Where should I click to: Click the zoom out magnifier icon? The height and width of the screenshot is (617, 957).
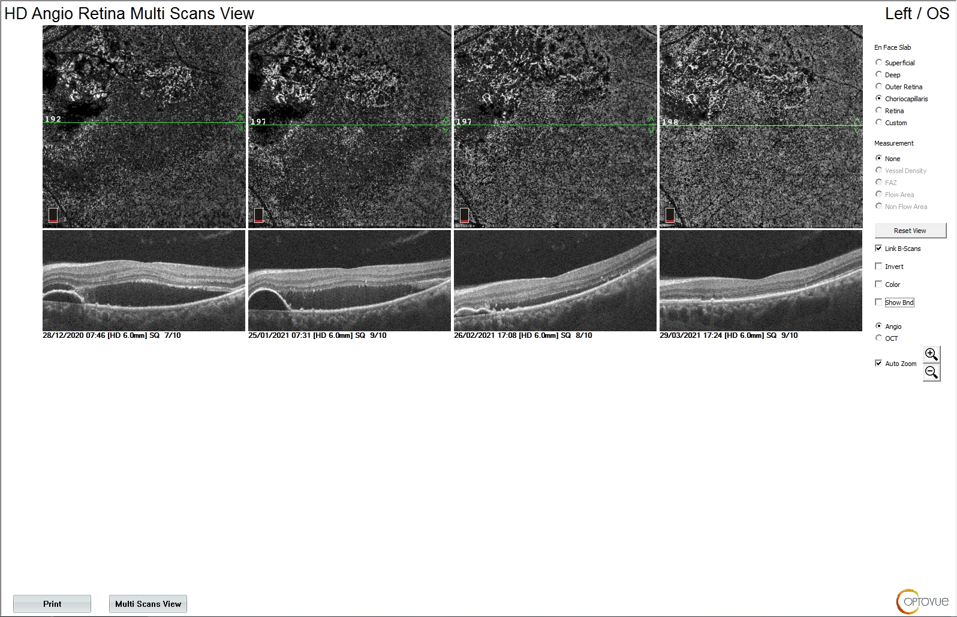coord(931,373)
